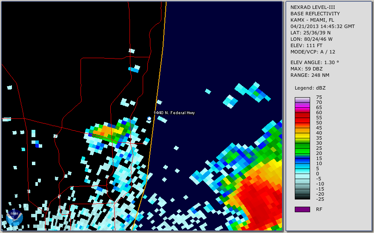Click the 'MODE/VCP: A / 12' line

click(313, 52)
